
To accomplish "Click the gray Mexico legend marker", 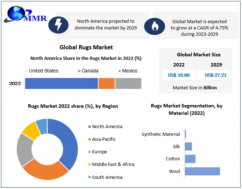I will pyautogui.click(x=119, y=71).
